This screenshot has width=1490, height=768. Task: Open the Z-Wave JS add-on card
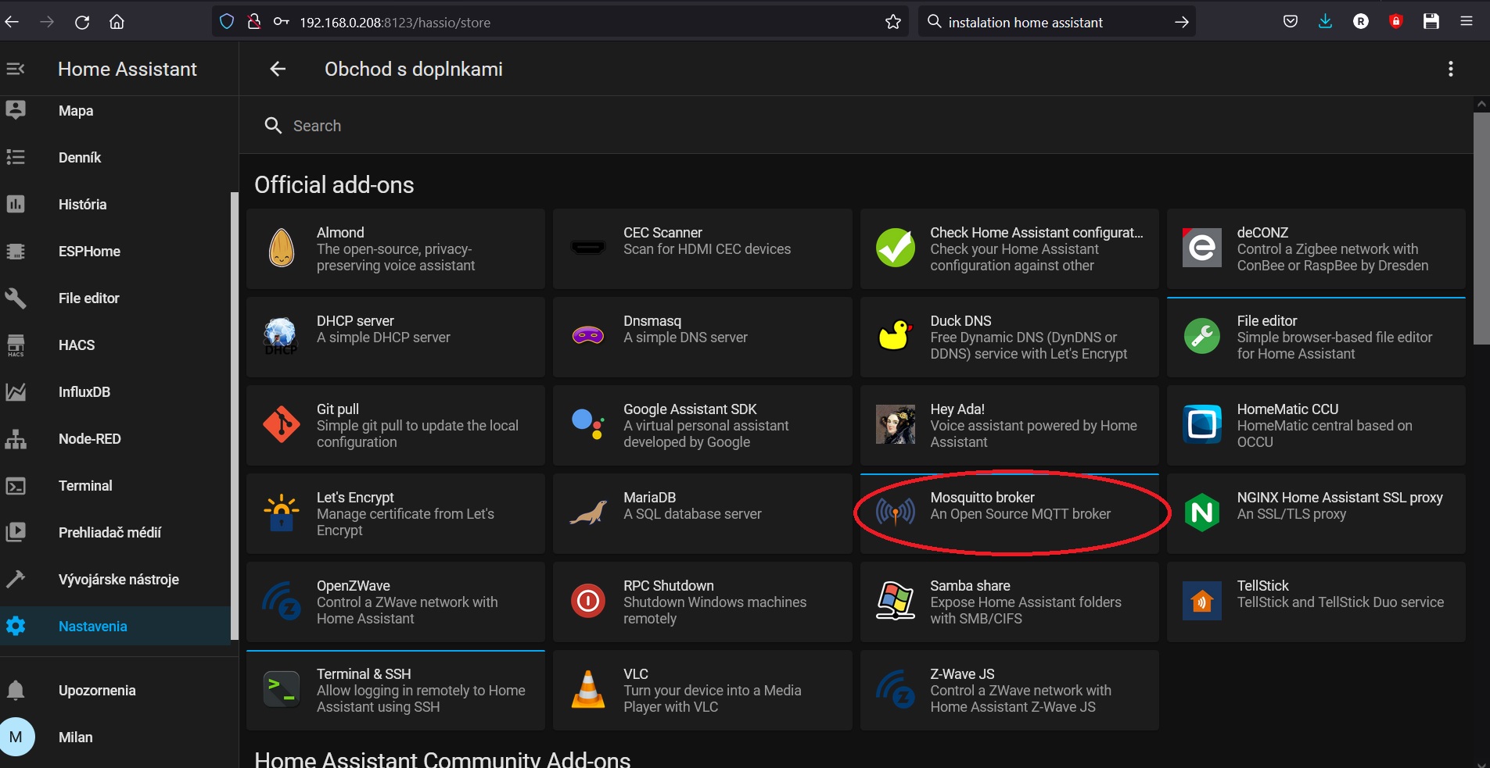click(1010, 690)
